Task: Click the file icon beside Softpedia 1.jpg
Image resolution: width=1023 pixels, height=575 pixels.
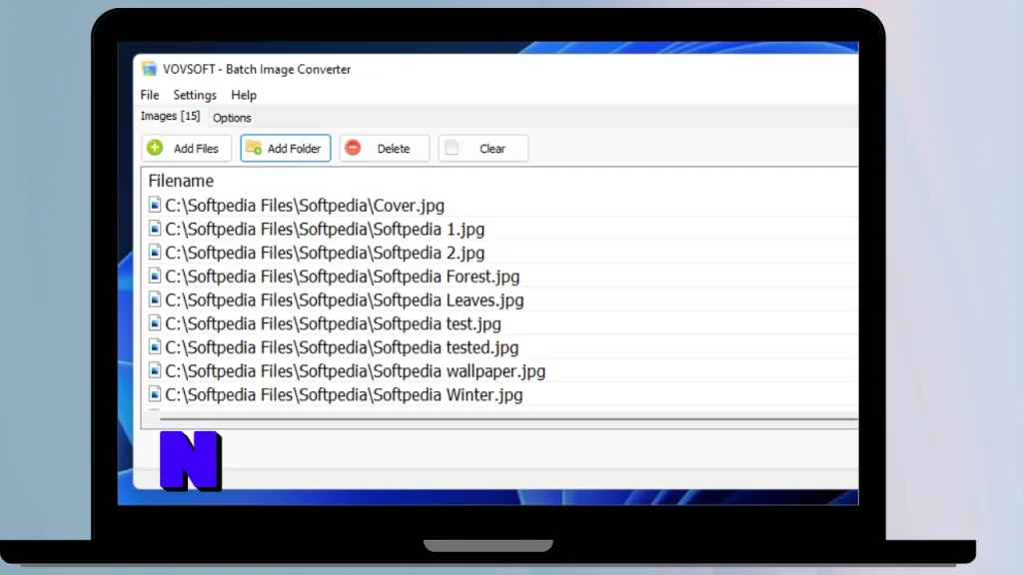Action: 155,229
